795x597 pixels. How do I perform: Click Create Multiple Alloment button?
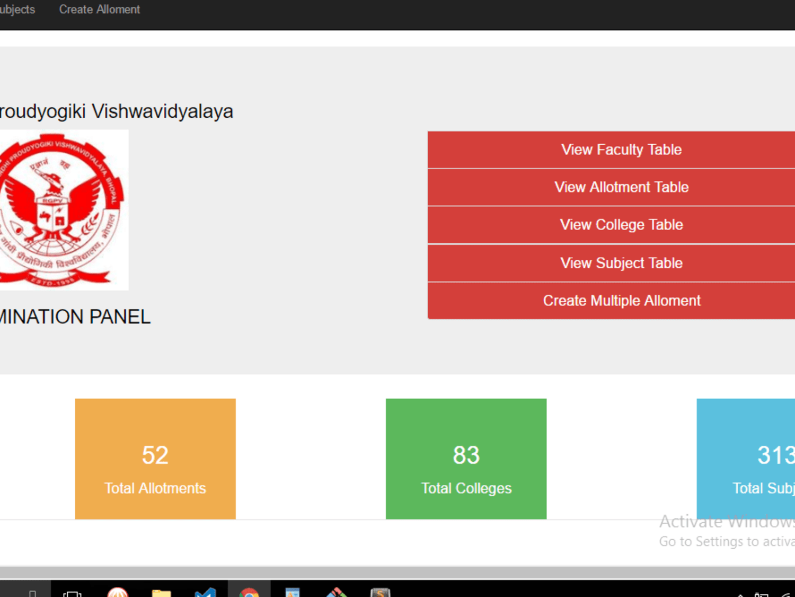tap(611, 301)
